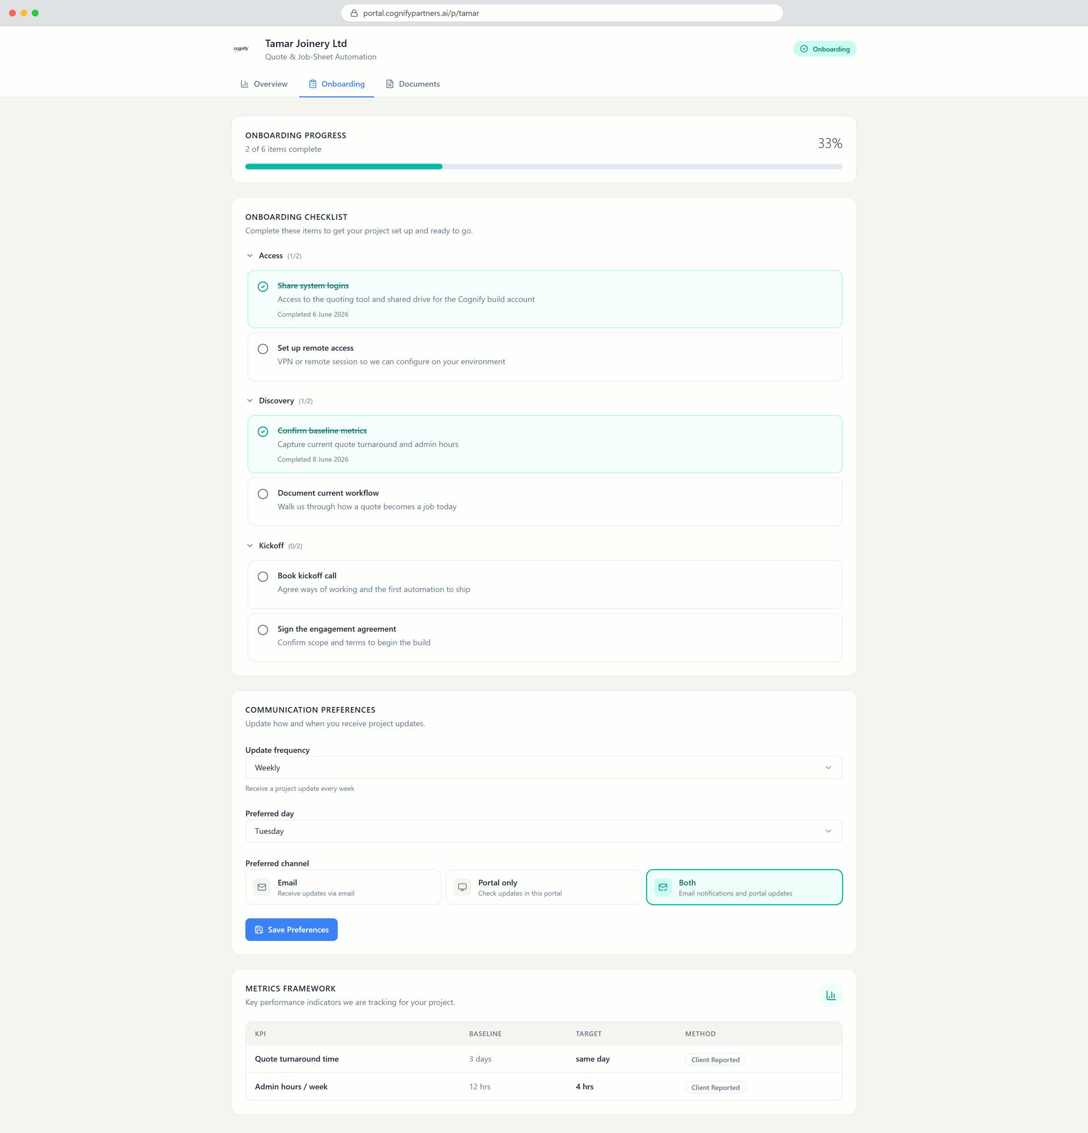Go to the Documents tab
The height and width of the screenshot is (1133, 1088).
point(413,84)
